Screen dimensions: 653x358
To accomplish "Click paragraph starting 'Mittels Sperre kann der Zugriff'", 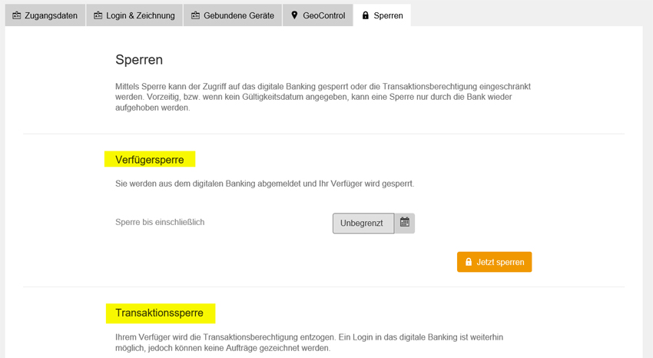I will [x=323, y=97].
